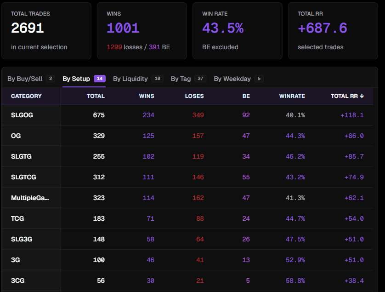Select the TCG category row
The image size is (385, 292).
(187, 218)
